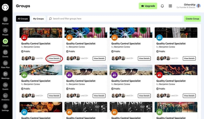This screenshot has width=204, height=119.
Task: Click blue group badge on spiral-sign cover
Action: pos(160,38)
